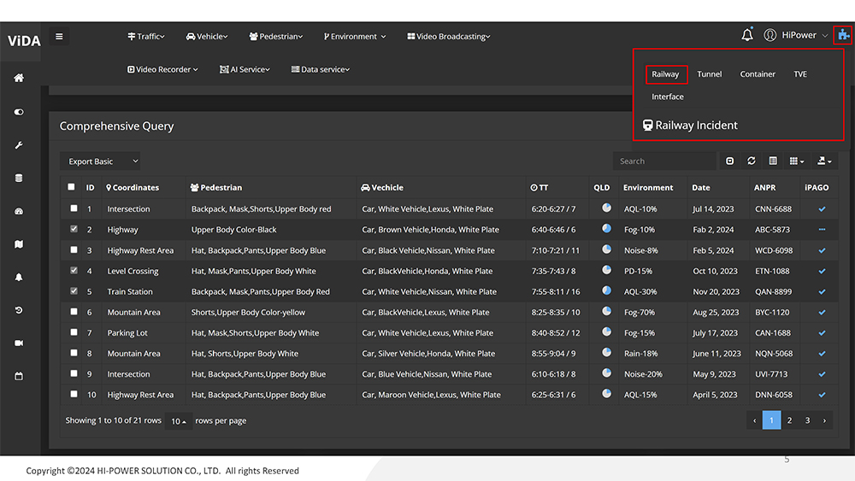855x481 pixels.
Task: Click the home icon in the sidebar
Action: pyautogui.click(x=19, y=79)
